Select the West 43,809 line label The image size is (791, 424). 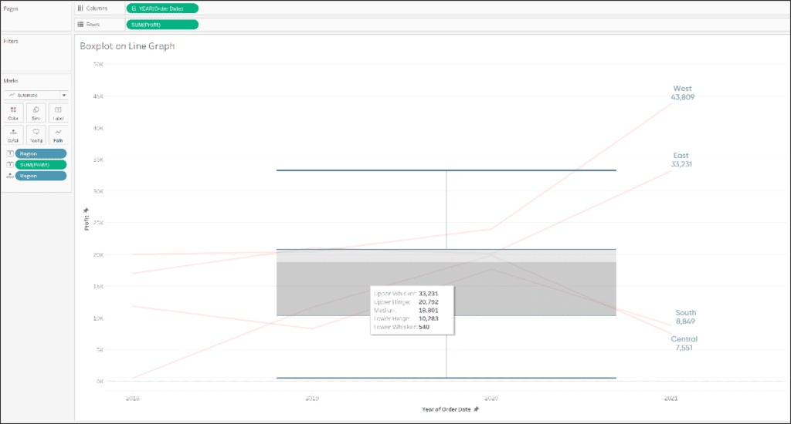[x=683, y=93]
